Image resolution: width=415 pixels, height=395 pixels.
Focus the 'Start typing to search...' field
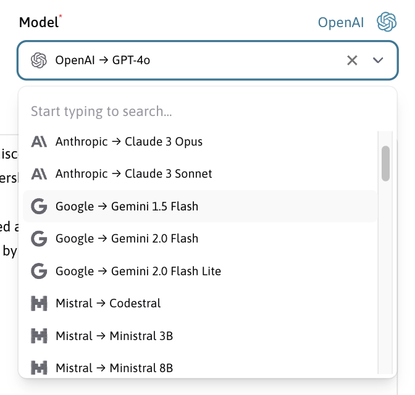tap(207, 111)
